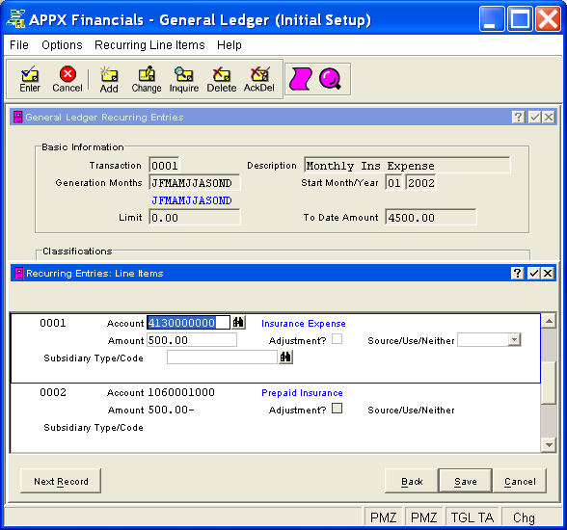Open the Options menu
The height and width of the screenshot is (530, 567).
pyautogui.click(x=62, y=45)
